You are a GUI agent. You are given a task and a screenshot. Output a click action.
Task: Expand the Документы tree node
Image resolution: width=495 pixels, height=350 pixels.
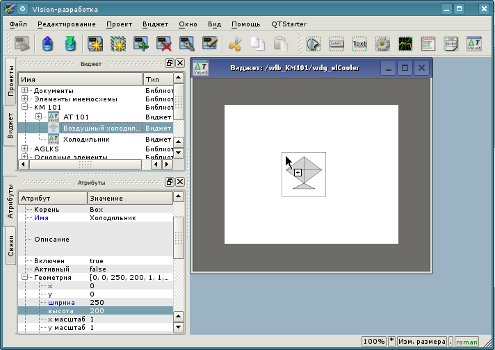click(25, 91)
